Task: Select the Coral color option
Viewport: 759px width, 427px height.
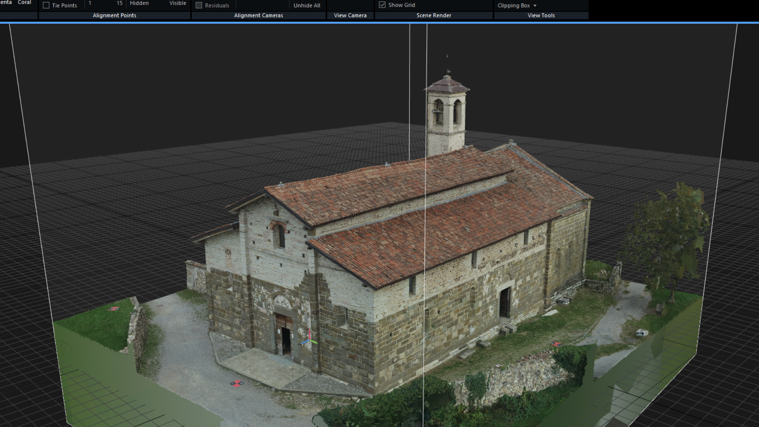Action: click(x=25, y=2)
